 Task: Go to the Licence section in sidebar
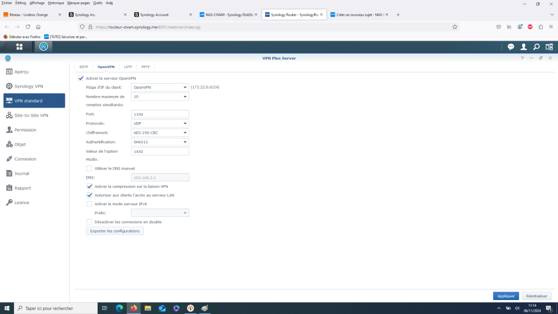pos(22,202)
